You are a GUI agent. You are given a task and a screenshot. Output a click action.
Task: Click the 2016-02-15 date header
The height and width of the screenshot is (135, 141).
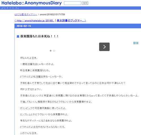(24, 26)
